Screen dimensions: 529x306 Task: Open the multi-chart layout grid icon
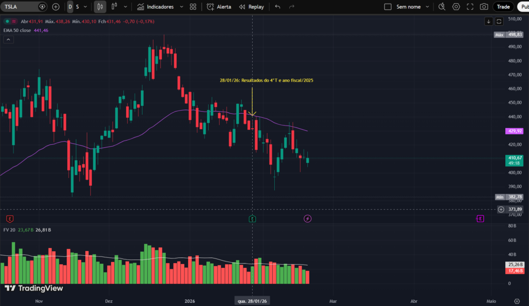pos(193,7)
